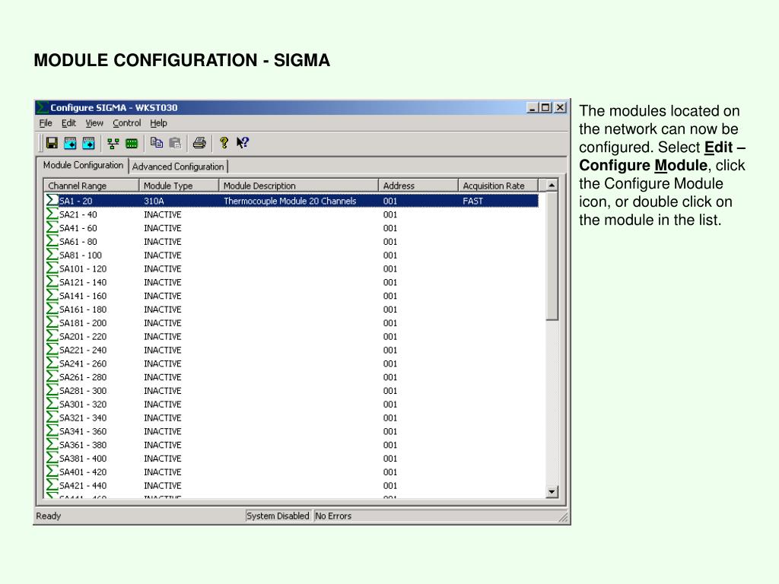Click the 310A module type cell

pyautogui.click(x=154, y=201)
